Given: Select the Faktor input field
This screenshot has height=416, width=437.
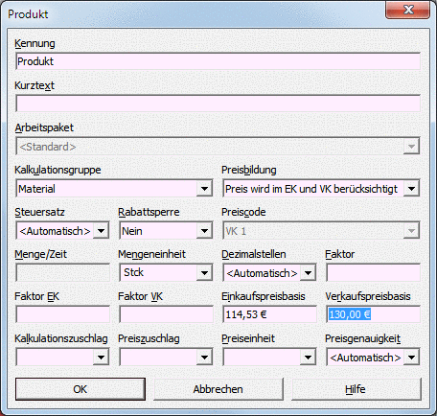Looking at the screenshot, I should (x=373, y=273).
